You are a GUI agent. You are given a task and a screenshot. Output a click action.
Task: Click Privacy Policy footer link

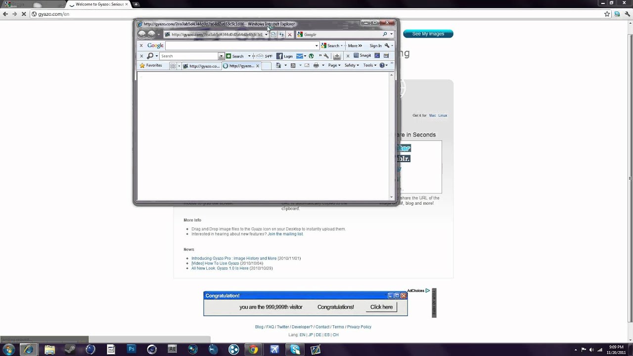click(359, 327)
